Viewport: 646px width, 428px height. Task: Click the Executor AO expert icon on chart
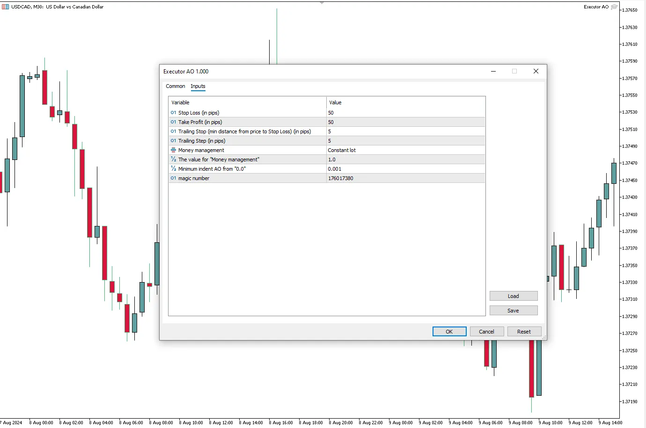click(614, 7)
